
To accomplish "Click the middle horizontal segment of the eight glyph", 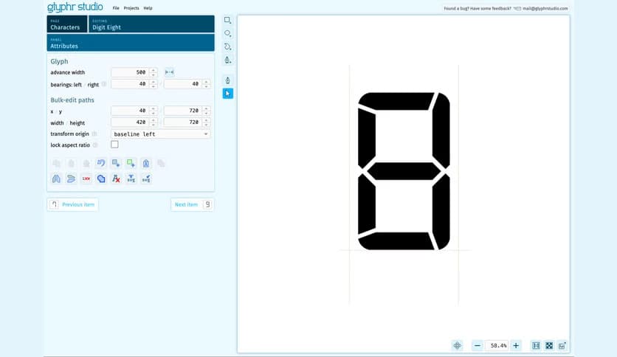I will point(404,171).
